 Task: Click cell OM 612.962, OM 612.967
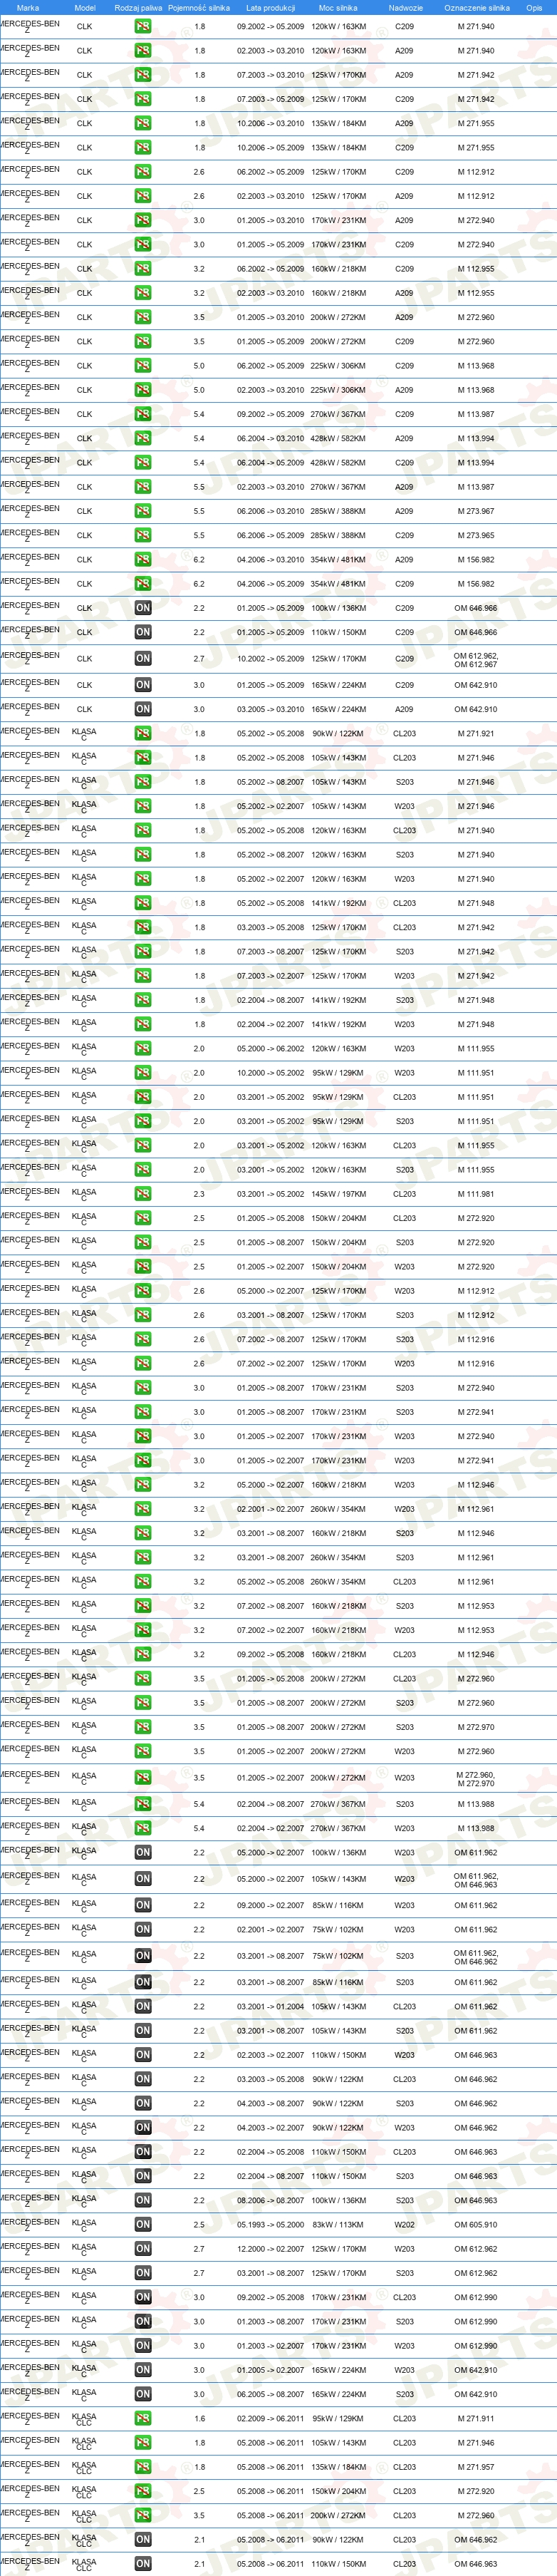[x=475, y=660]
